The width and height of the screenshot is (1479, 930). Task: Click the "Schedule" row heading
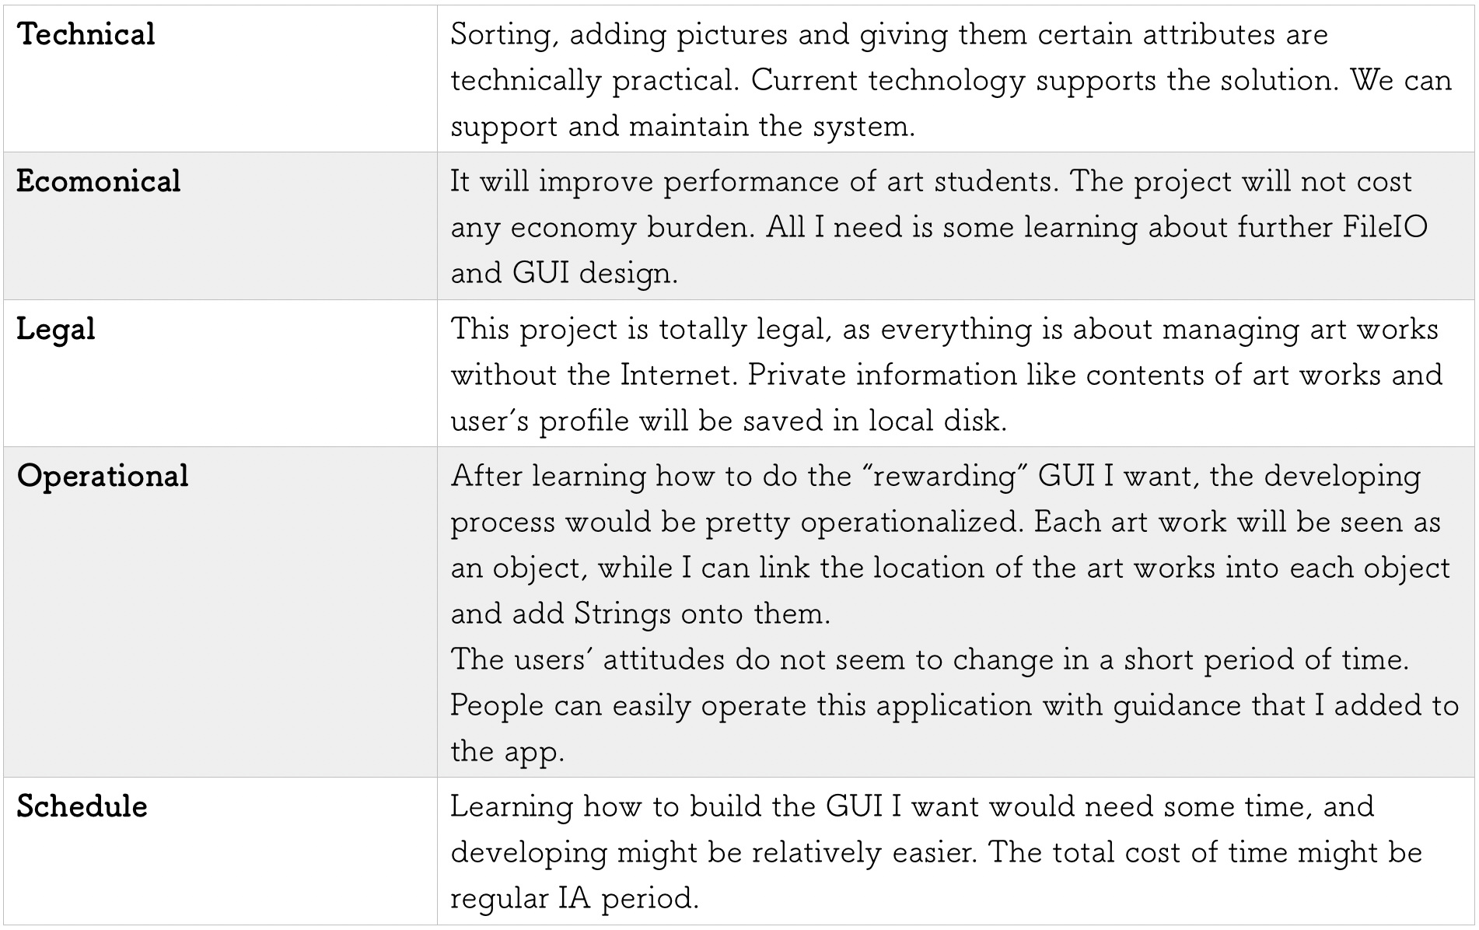(82, 807)
